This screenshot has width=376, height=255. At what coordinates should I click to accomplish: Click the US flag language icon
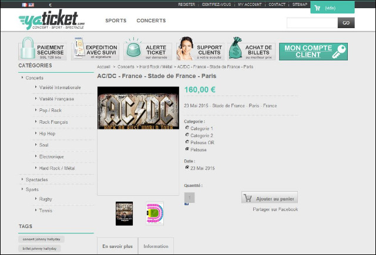(x=31, y=5)
